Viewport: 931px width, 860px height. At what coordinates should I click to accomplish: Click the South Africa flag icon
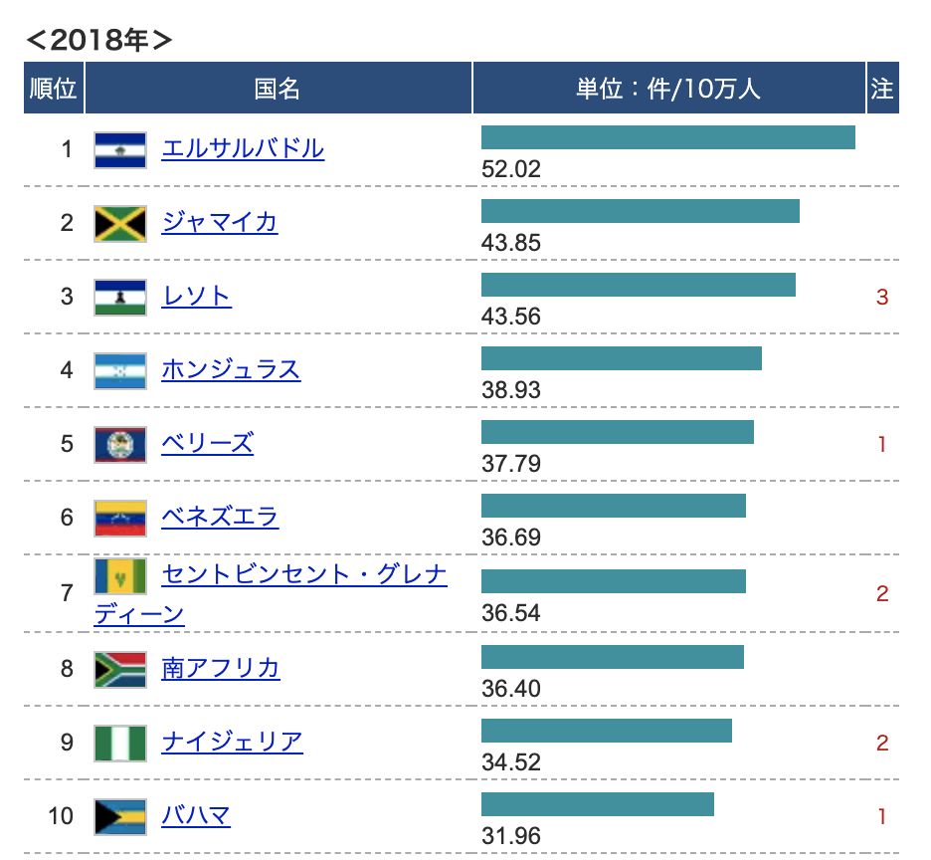click(x=120, y=669)
